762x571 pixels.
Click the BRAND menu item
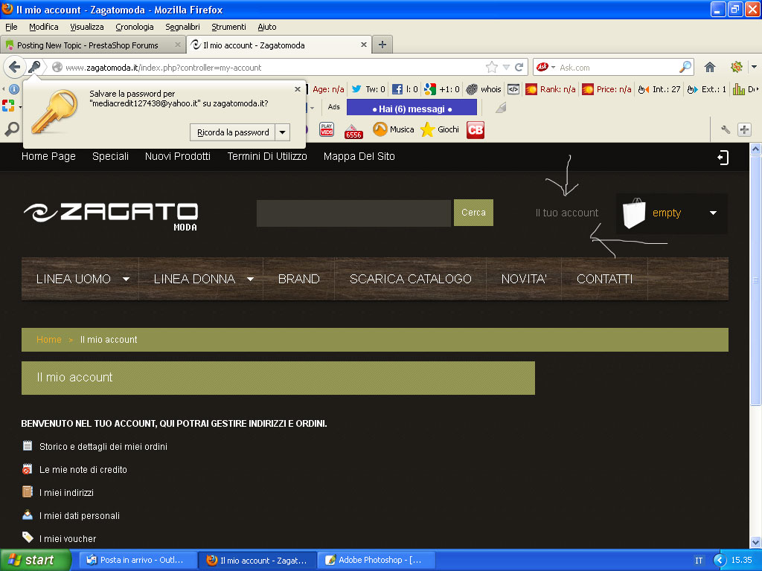click(299, 280)
